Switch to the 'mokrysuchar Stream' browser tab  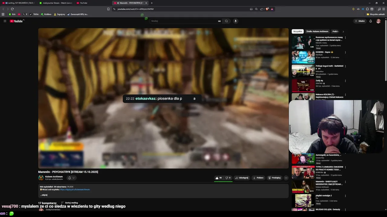(56, 3)
